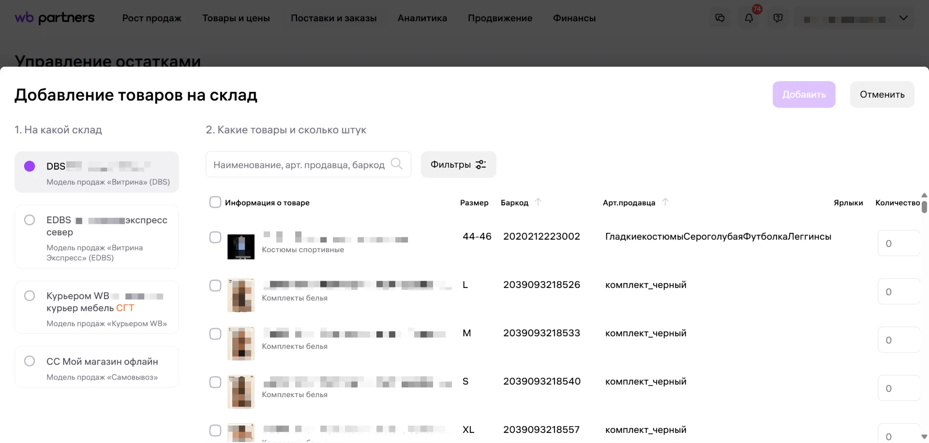Click the product search input field
Screen dimensions: 929x443
300,165
